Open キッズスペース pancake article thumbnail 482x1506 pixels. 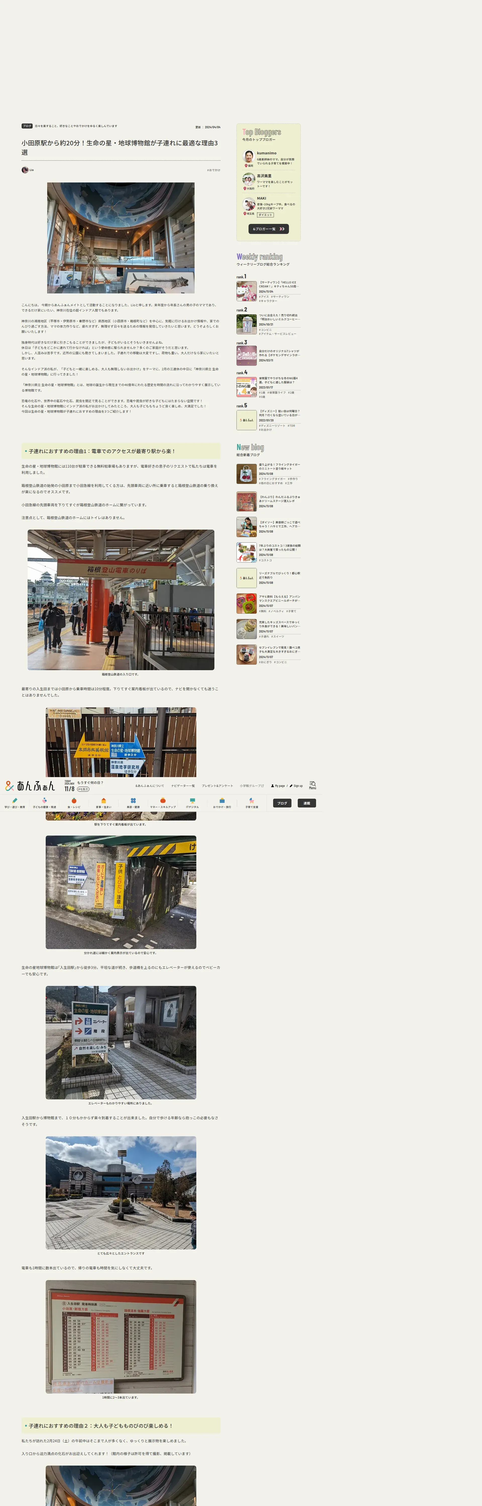point(246,629)
